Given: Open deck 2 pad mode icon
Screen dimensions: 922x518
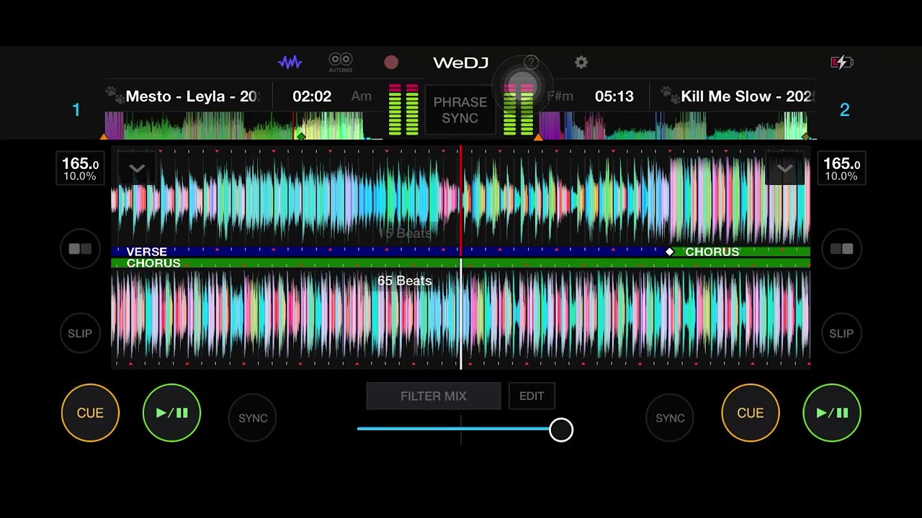Looking at the screenshot, I should [x=841, y=249].
